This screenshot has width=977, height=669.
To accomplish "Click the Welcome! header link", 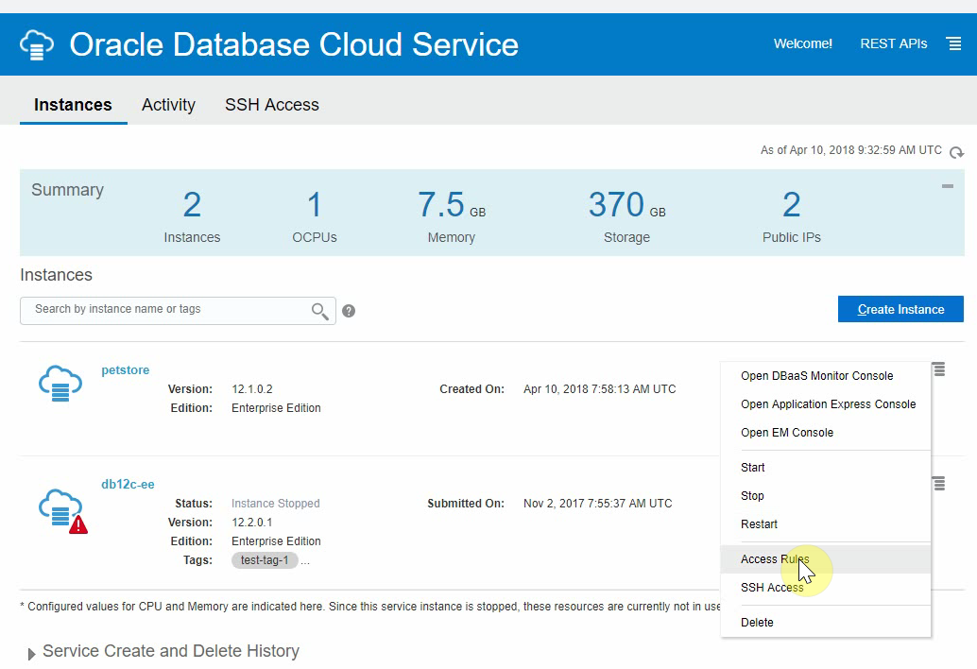I will pos(802,43).
